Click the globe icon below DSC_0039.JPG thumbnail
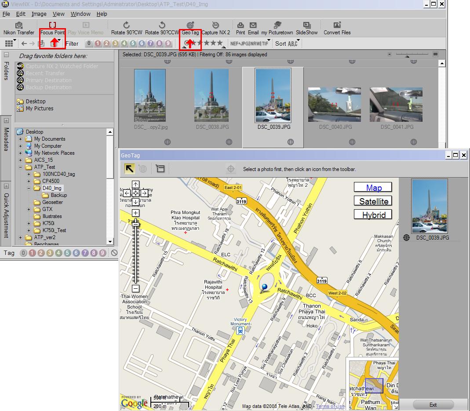The width and height of the screenshot is (470, 411). tap(291, 142)
